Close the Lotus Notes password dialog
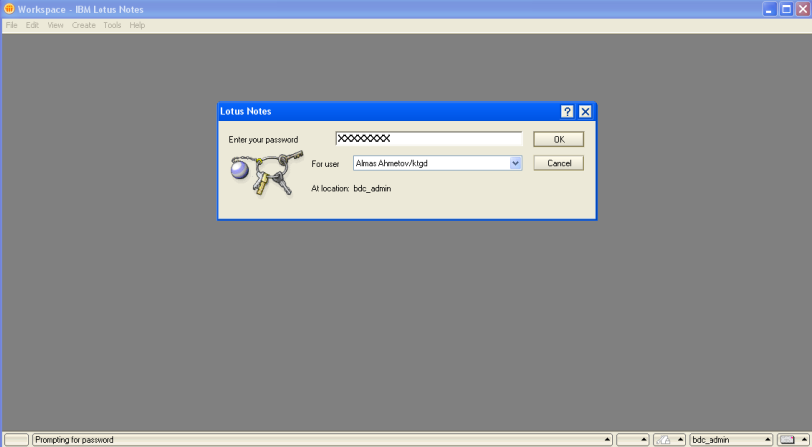812x447 pixels. point(585,111)
